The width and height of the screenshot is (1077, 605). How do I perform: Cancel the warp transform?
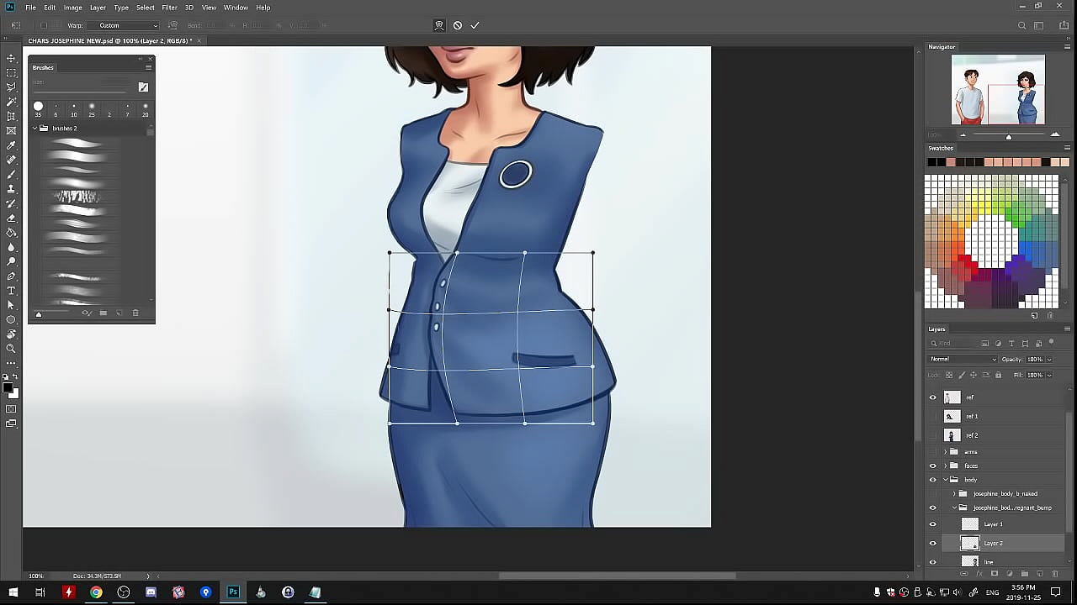pos(457,25)
